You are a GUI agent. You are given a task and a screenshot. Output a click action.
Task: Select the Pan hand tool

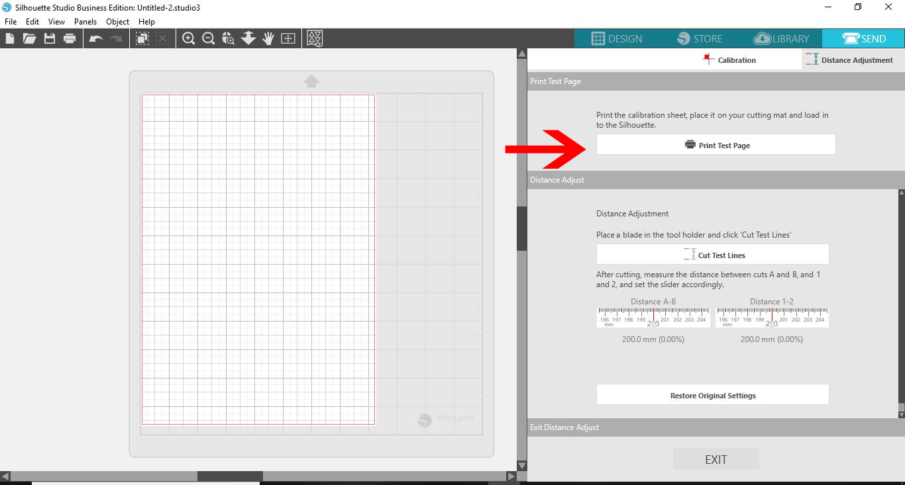pos(268,38)
